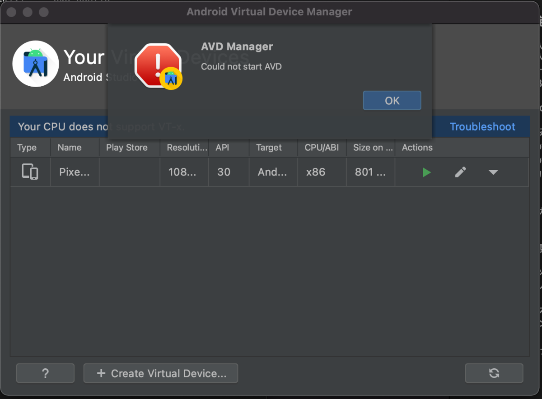The width and height of the screenshot is (542, 399).
Task: Sort by the CPU/ABI column header
Action: point(322,148)
